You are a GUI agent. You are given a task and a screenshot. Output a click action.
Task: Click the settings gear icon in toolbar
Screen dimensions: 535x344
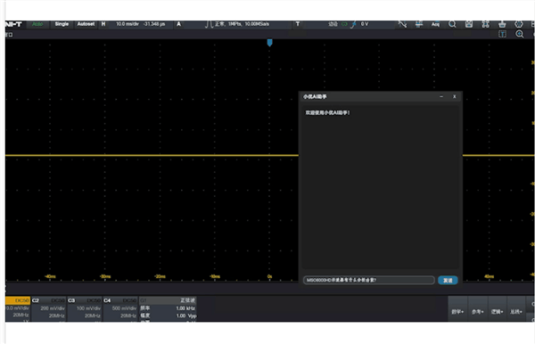(519, 24)
